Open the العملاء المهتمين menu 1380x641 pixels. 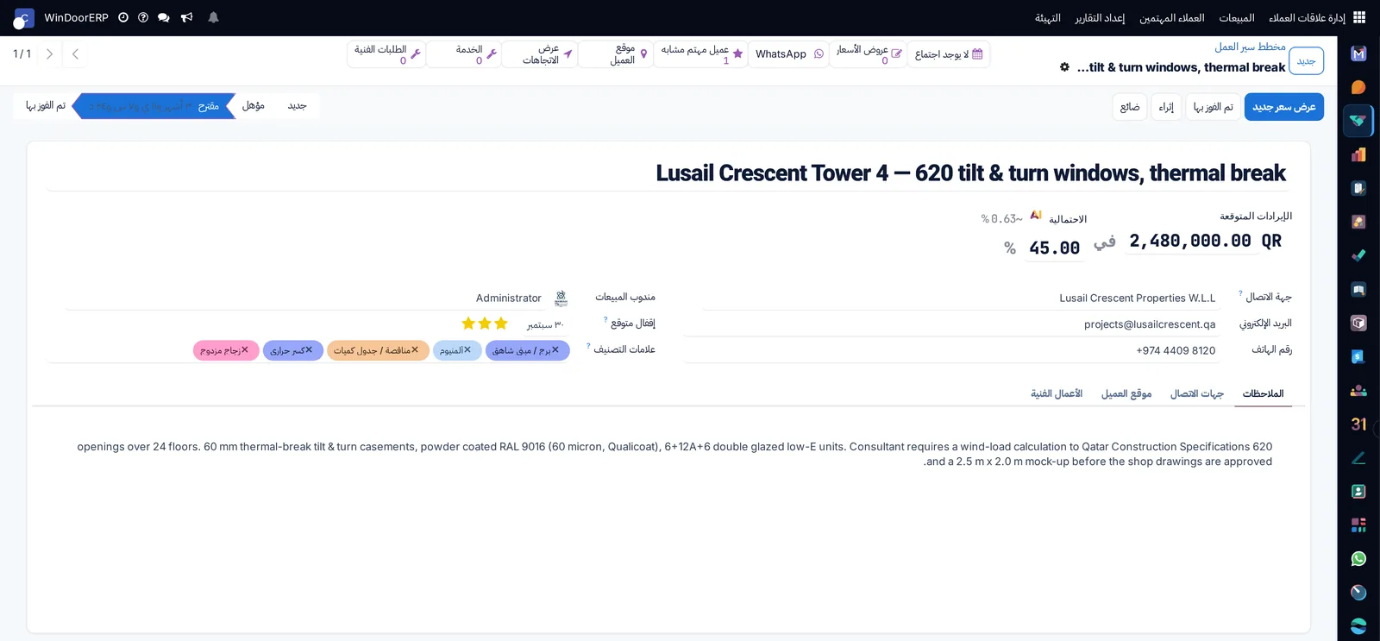pyautogui.click(x=1172, y=18)
